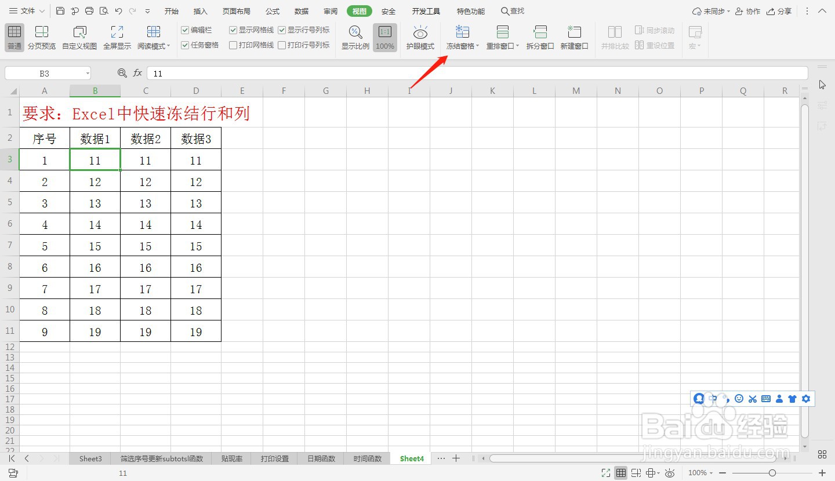Open a 新建窗口 new window
The width and height of the screenshot is (835, 481).
575,37
